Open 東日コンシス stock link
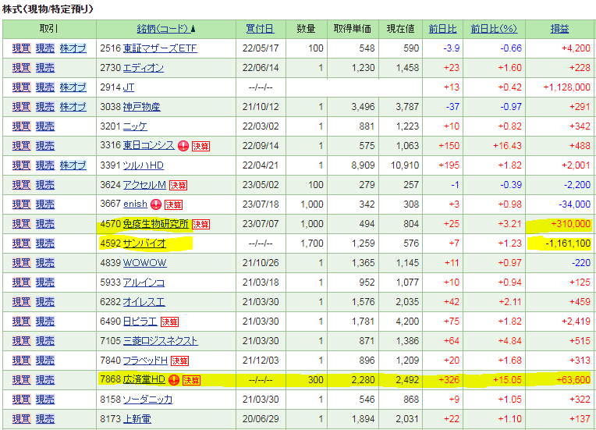The width and height of the screenshot is (596, 430). coord(149,146)
